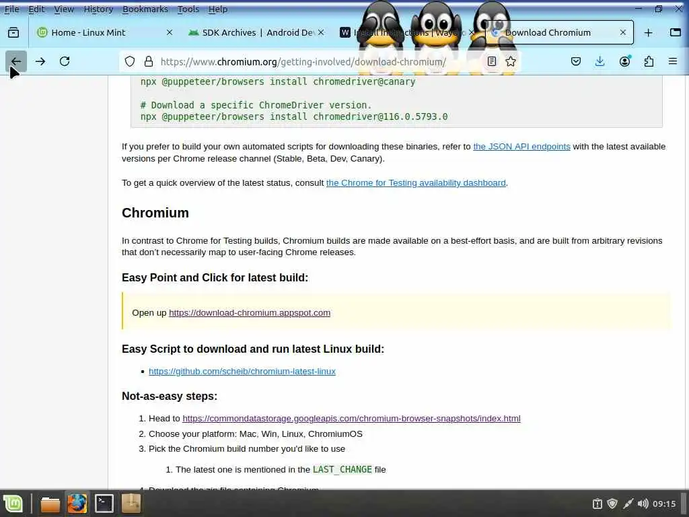Open the update manager shield

(612, 504)
